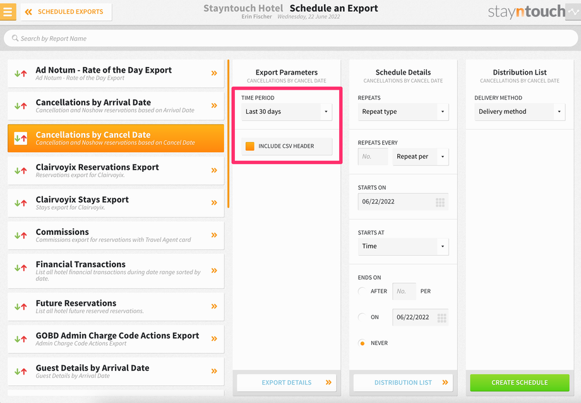The height and width of the screenshot is (403, 581).
Task: Click the Export Details button
Action: coord(287,383)
